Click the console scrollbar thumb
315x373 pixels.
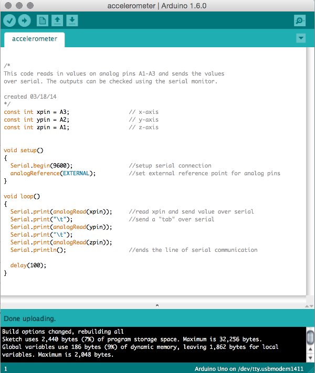[310, 337]
